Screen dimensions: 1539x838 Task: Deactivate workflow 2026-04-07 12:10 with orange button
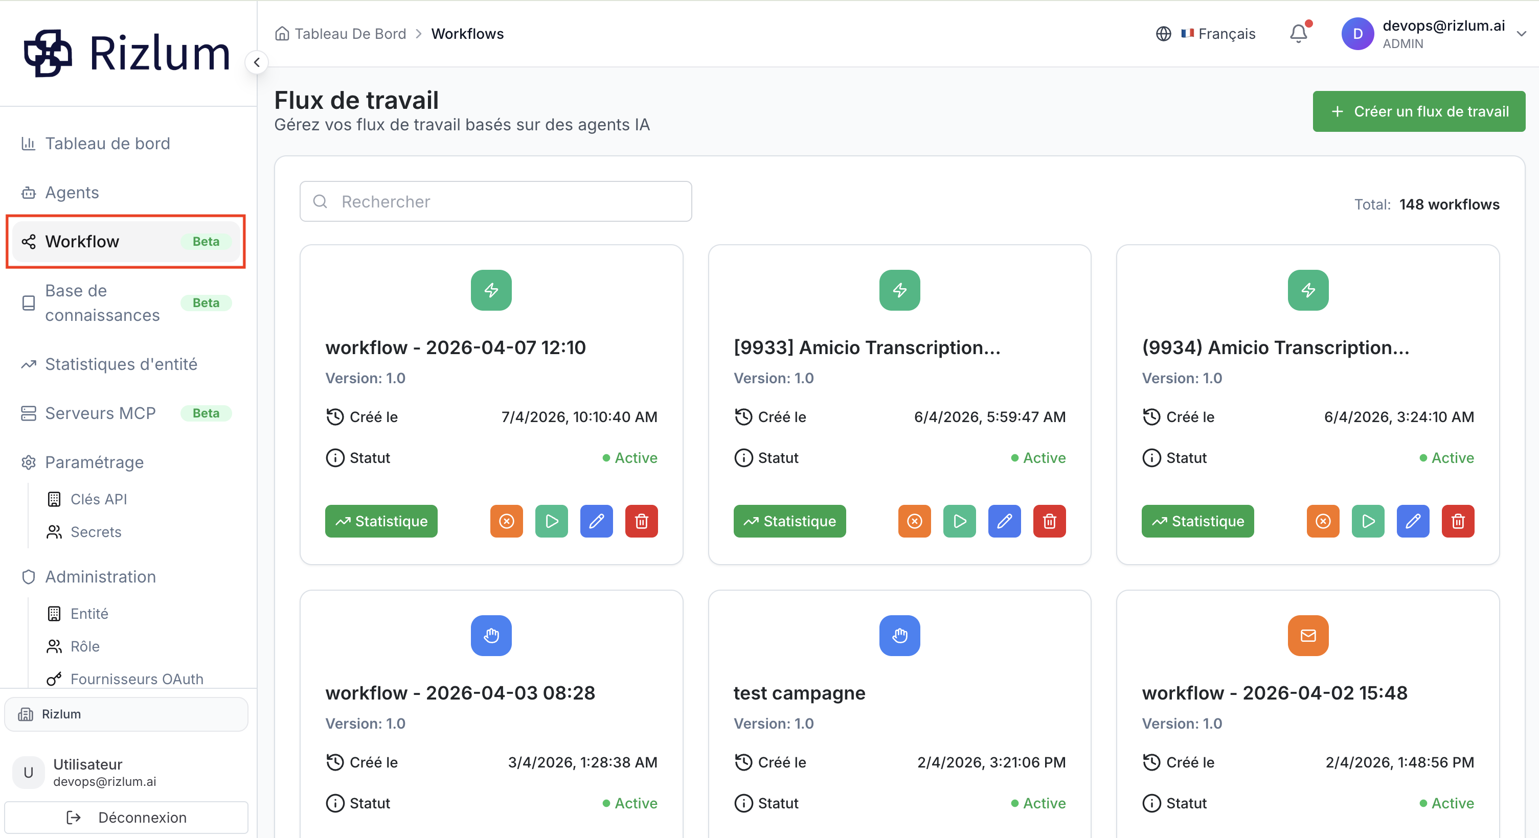click(507, 521)
